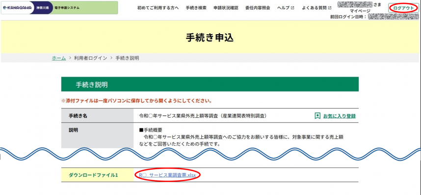This screenshot has height=195, width=421.
Task: Click the ■手続概要 heading text
Action: 151,130
